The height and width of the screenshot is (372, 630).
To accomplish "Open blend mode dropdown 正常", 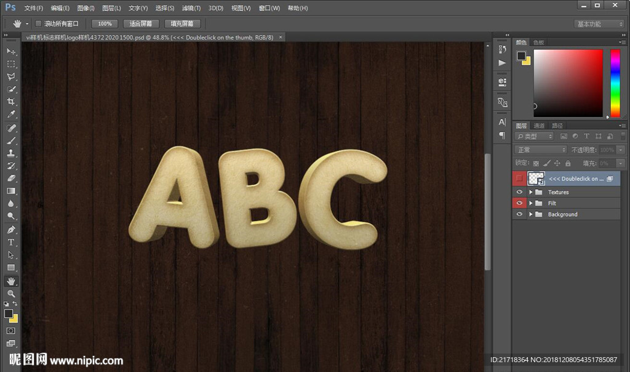I will [541, 150].
